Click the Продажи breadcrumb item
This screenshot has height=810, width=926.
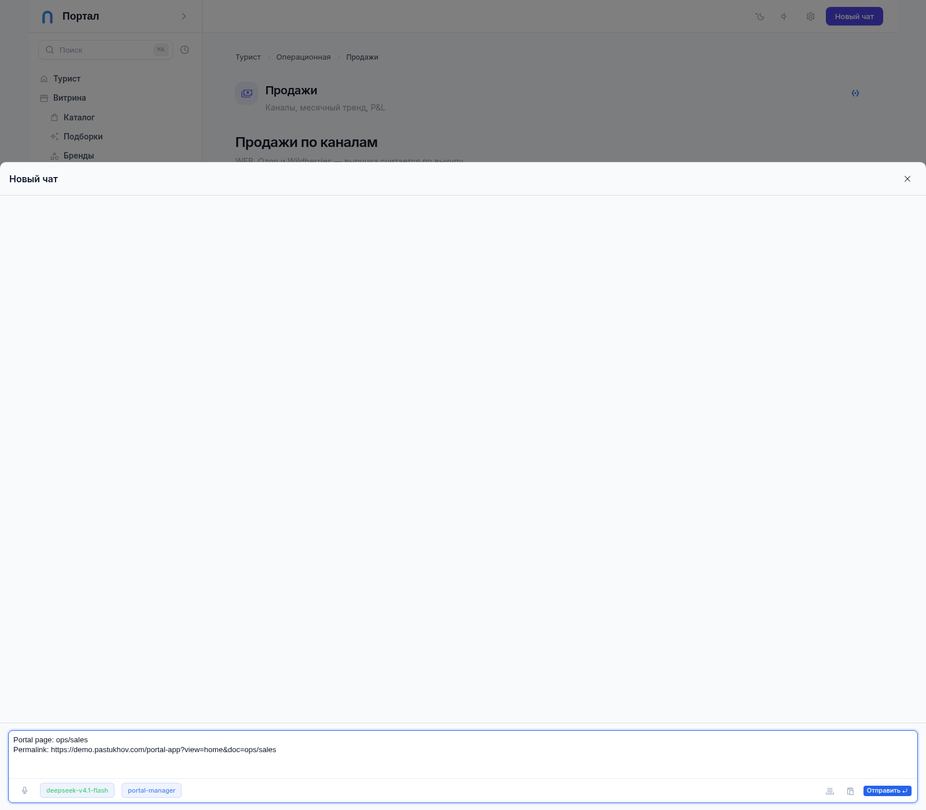tap(362, 57)
